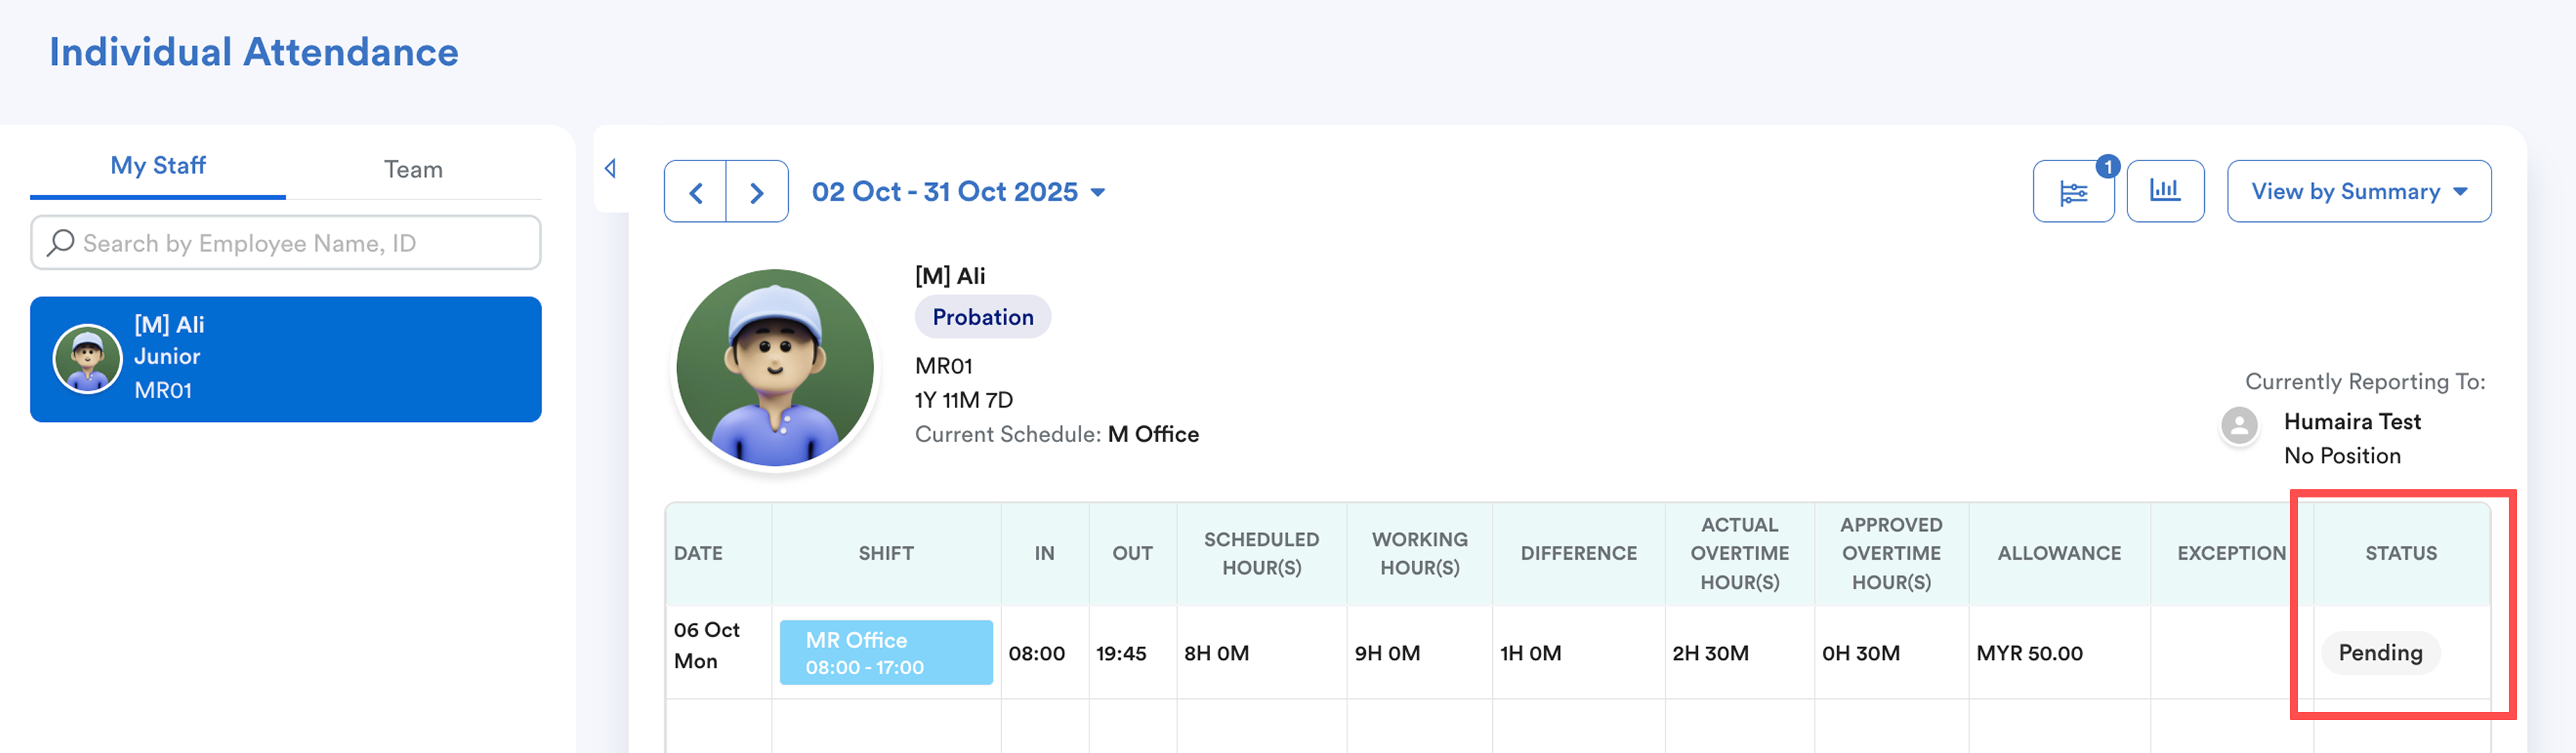Expand the View by Summary dropdown
The height and width of the screenshot is (753, 2576).
tap(2358, 192)
